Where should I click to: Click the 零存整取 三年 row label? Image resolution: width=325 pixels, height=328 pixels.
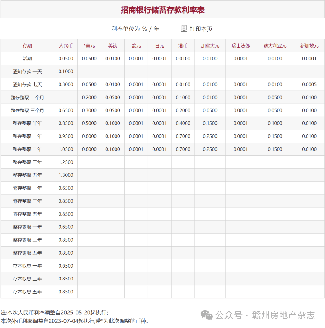27,201
